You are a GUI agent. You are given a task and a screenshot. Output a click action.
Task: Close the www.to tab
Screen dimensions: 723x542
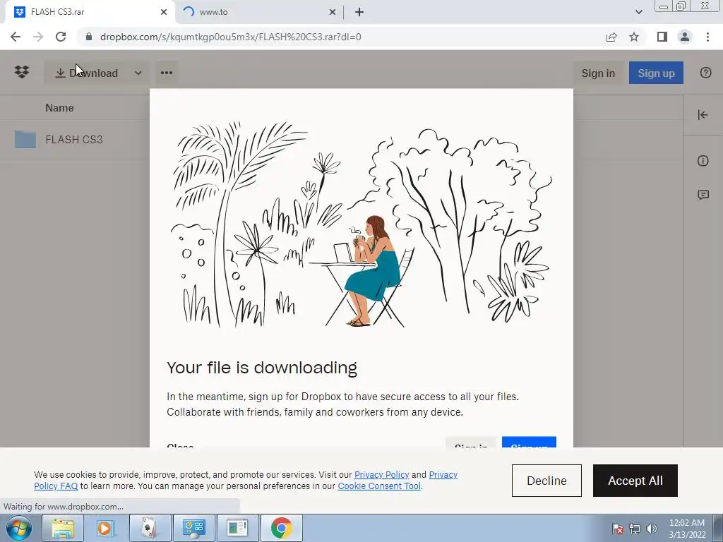333,12
